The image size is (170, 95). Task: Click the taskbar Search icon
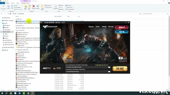(x=6, y=93)
